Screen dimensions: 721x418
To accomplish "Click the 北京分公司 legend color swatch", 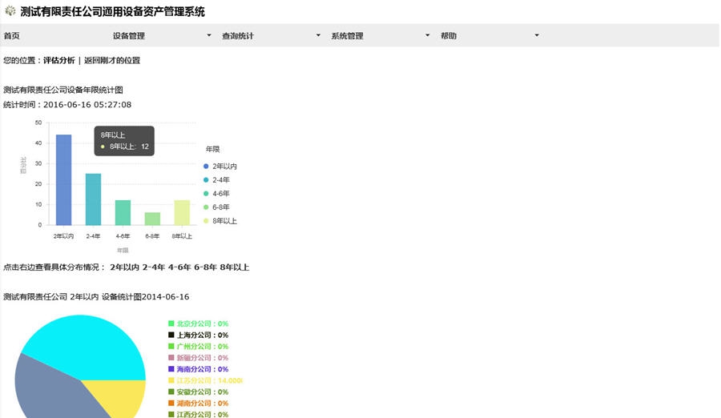I will coord(171,324).
